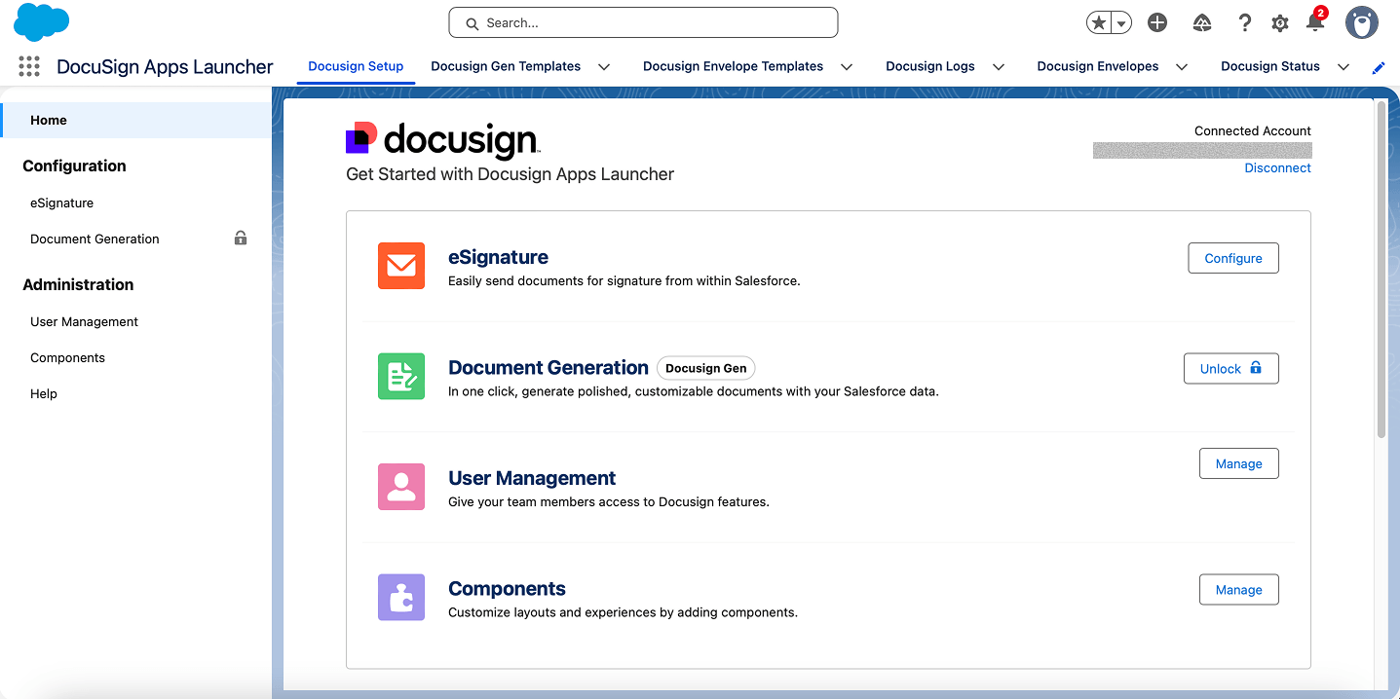Click the orange eSignature envelope icon
This screenshot has height=699, width=1400.
pyautogui.click(x=401, y=266)
